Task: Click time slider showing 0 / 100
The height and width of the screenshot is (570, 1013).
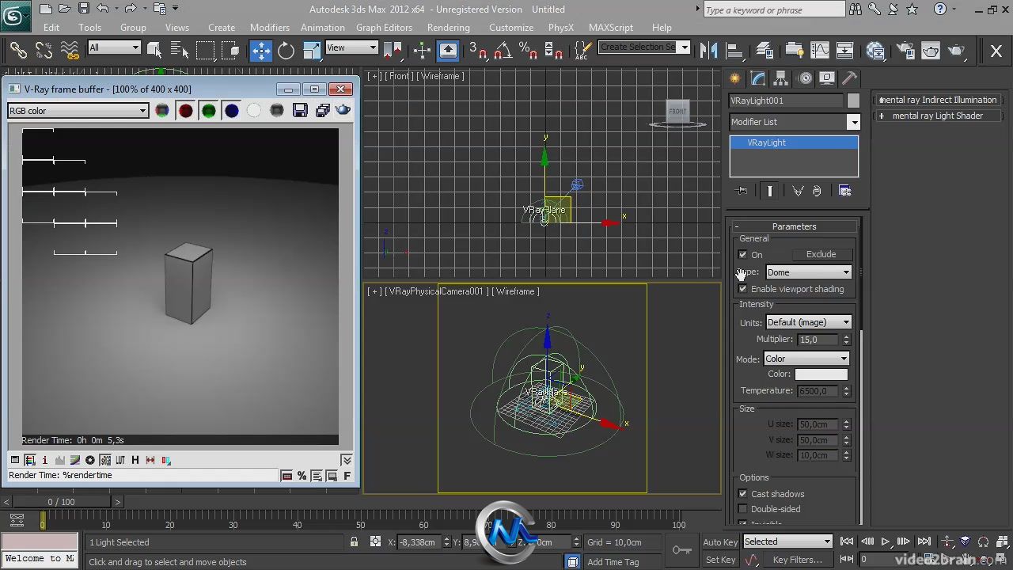Action: coord(62,502)
